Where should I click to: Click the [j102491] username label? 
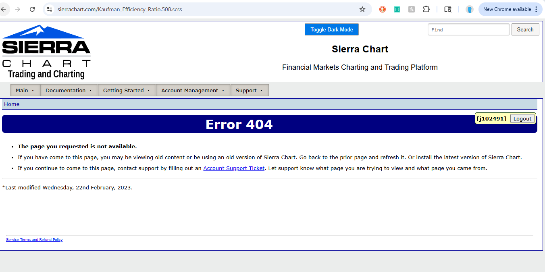[x=491, y=118]
